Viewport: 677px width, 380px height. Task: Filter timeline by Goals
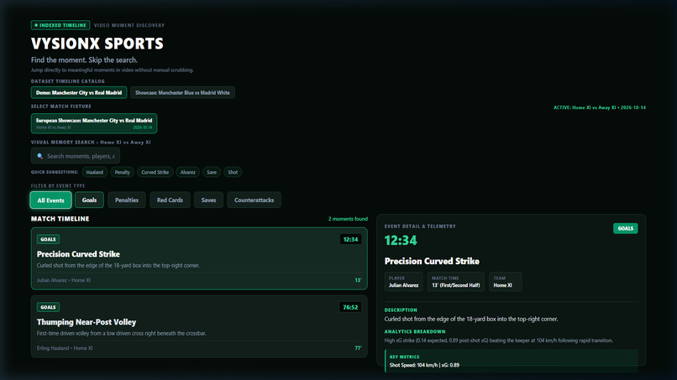tap(89, 200)
